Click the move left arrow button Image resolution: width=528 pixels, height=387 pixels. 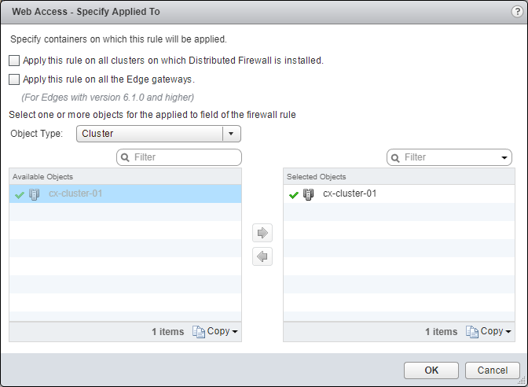[x=262, y=256]
